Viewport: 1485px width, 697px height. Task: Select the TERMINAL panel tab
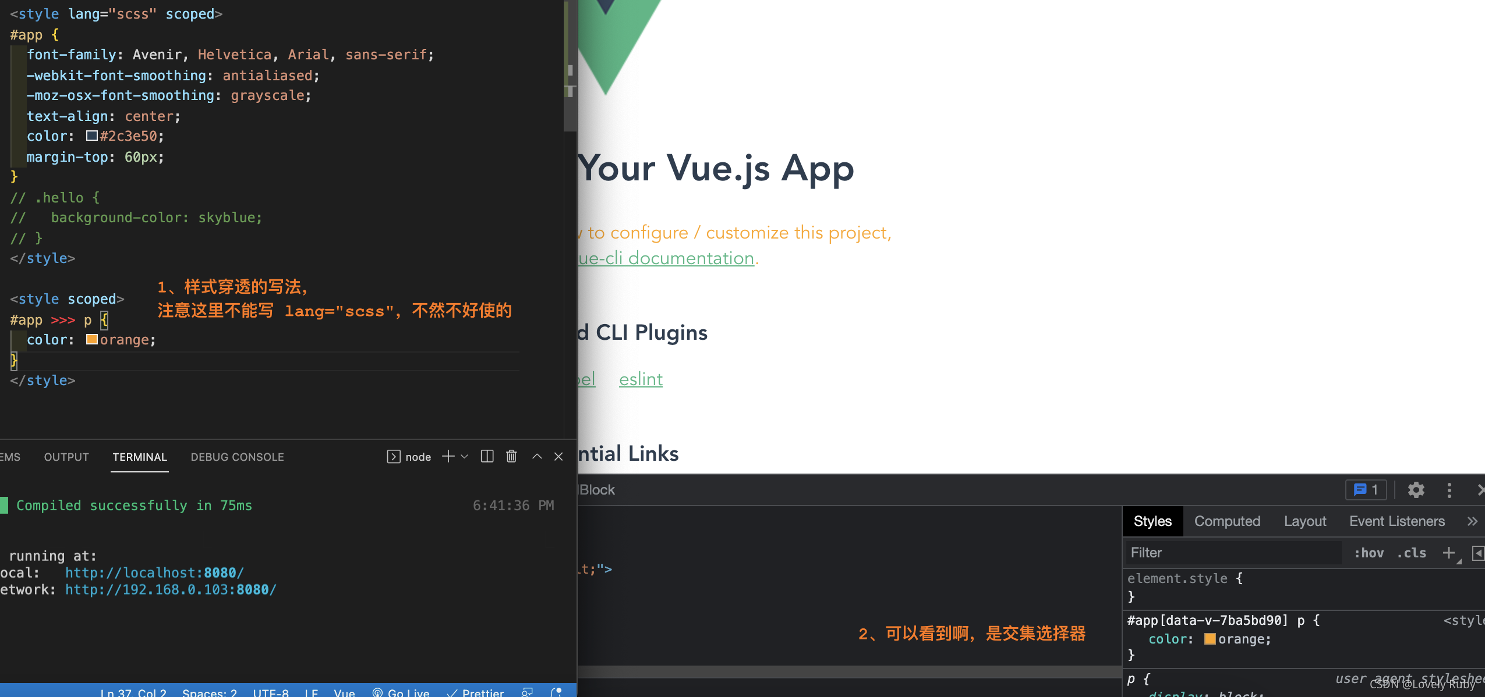(x=140, y=457)
